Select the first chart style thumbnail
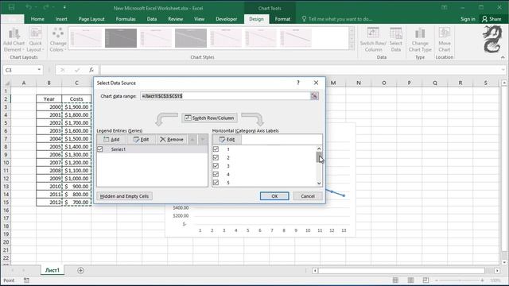 tap(86, 38)
